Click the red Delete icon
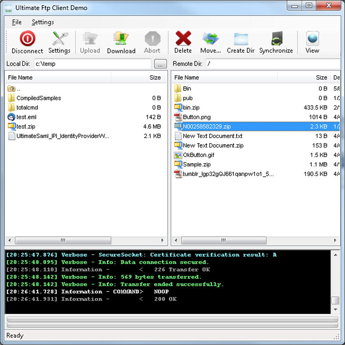The width and height of the screenshot is (345, 345). coord(183,39)
